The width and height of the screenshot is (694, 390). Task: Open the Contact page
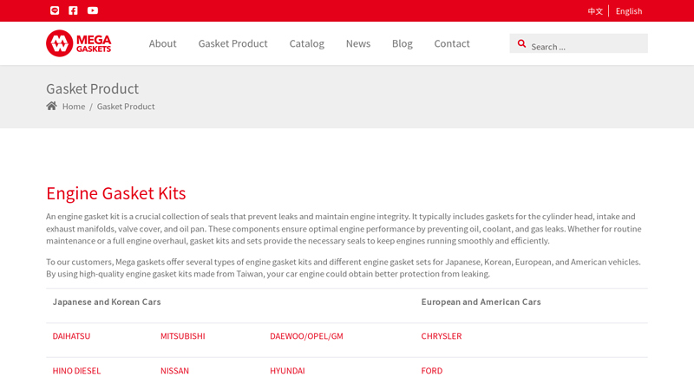pos(451,43)
